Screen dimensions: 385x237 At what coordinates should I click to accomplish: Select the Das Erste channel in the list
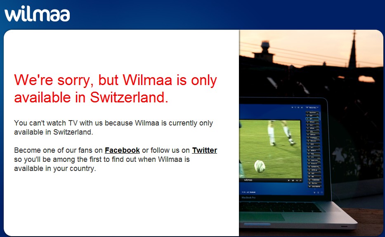312,112
